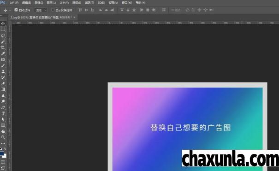Select the Magic Wand tool
279x171 pixels.
point(3,41)
